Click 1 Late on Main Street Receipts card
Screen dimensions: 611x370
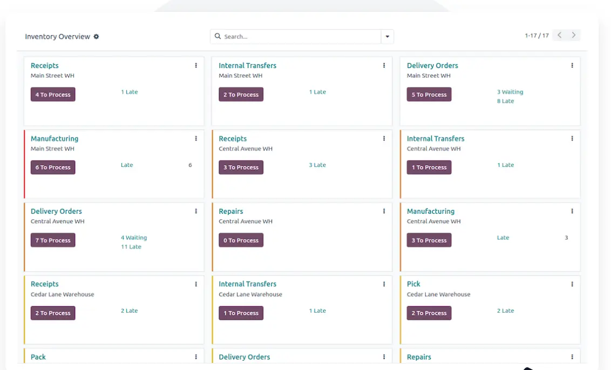tap(129, 92)
